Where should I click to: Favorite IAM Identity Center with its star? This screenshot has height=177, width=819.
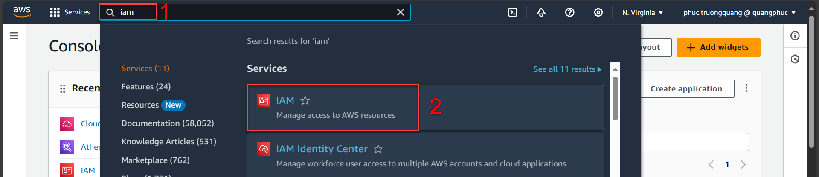click(378, 149)
